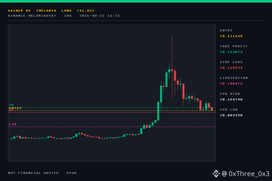This screenshot has width=272, height=181.
Task: Click the LIQUIDATION value $0.100476
Action: 231,84
